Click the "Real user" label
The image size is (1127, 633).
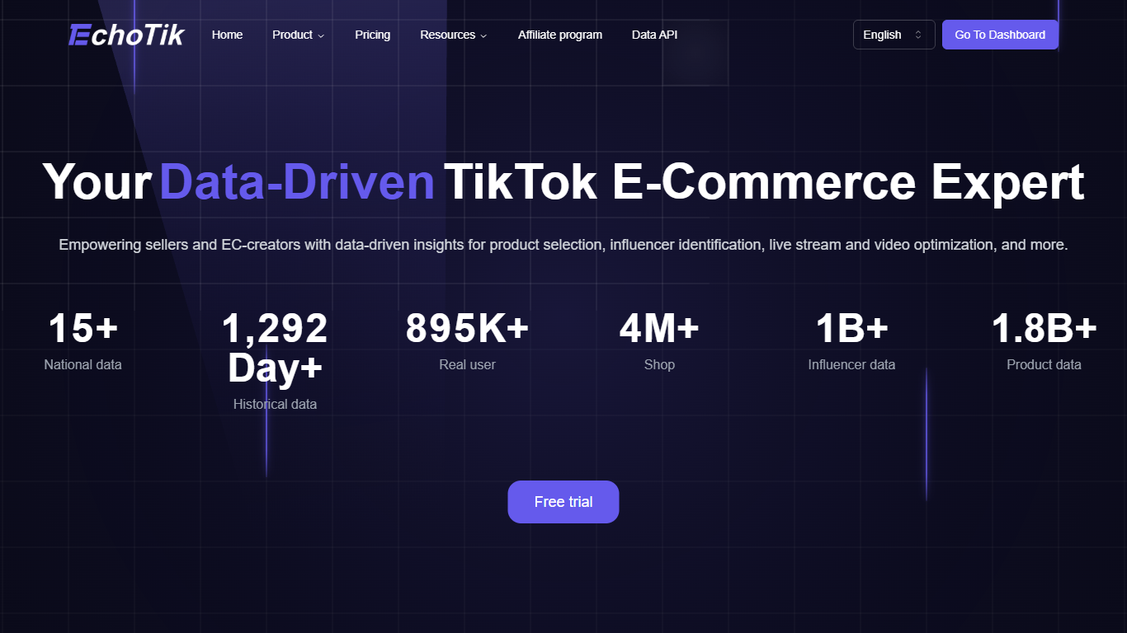pos(467,364)
